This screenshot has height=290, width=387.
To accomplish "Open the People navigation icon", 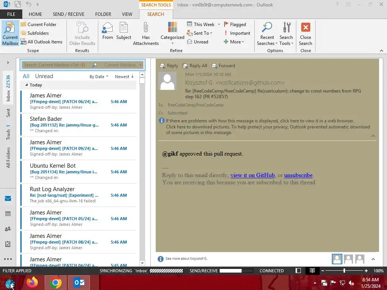I will coord(8,229).
